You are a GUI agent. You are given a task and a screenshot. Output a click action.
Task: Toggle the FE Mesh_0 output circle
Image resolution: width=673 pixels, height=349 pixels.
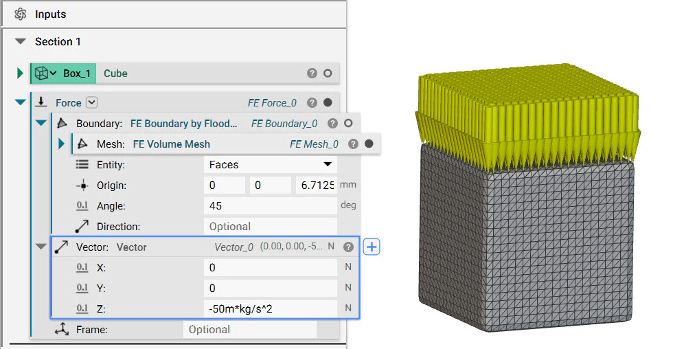pos(369,144)
